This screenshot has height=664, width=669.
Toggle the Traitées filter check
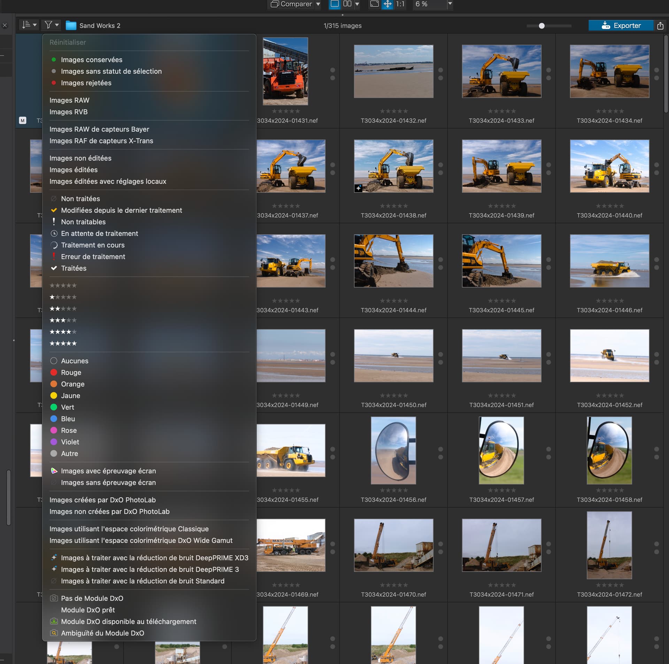tap(74, 268)
